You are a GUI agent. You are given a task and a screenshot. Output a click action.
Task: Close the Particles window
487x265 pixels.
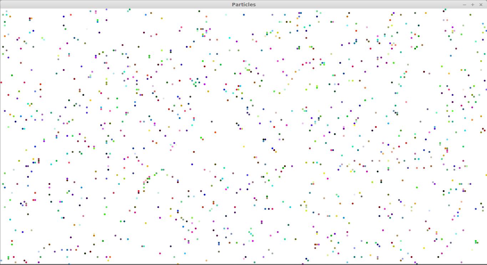(x=481, y=5)
